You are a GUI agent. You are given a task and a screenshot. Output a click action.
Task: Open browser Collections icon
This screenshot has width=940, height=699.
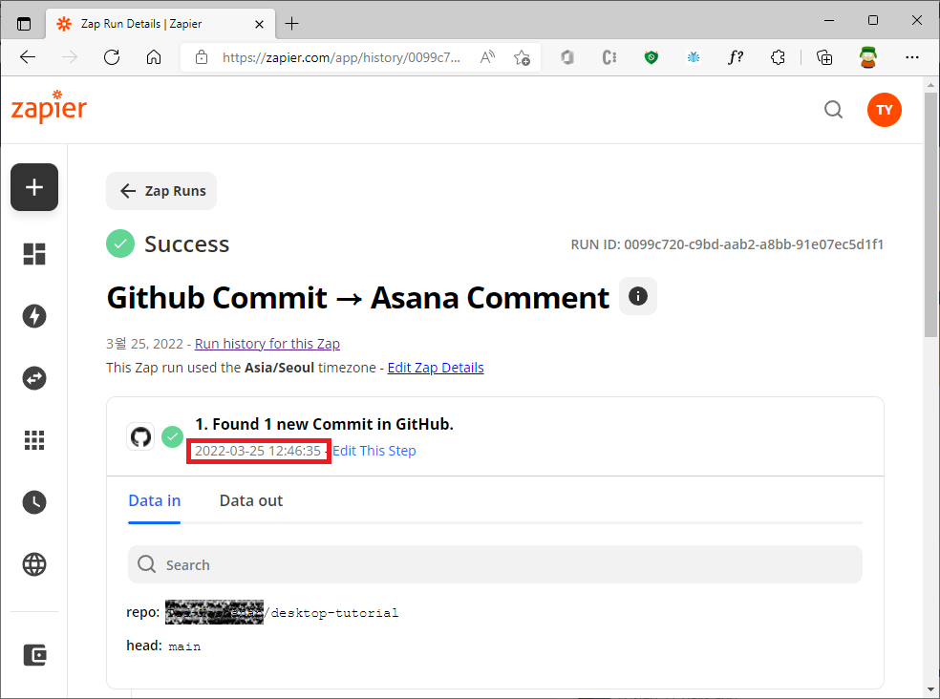[x=824, y=57]
